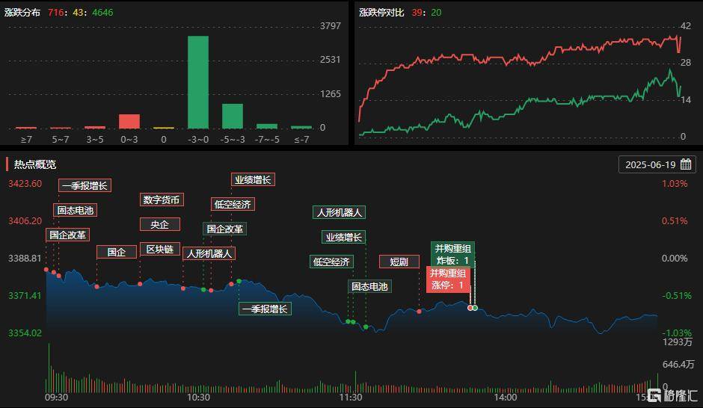Click the red 低空经济 tag
This screenshot has height=408, width=703.
233,204
